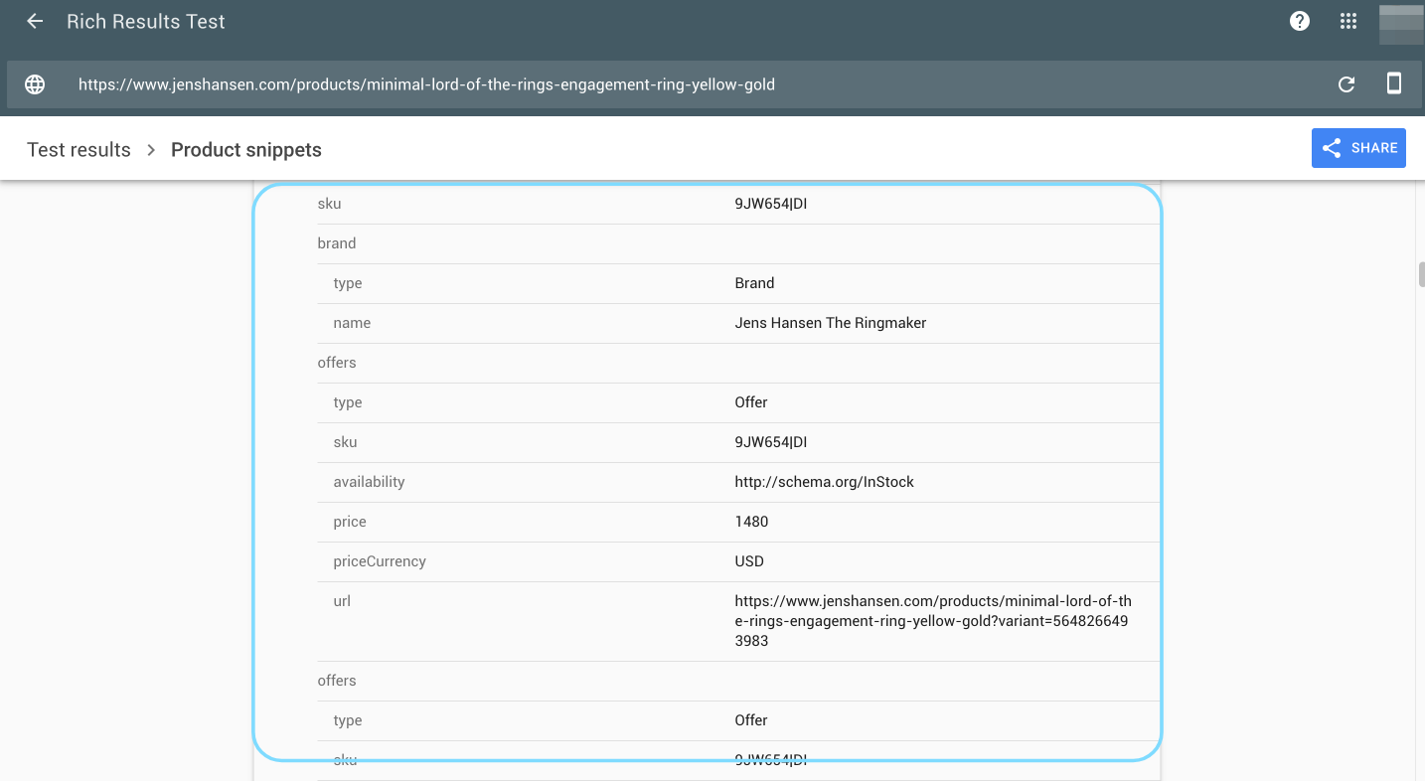Open the help menu
This screenshot has width=1425, height=781.
pyautogui.click(x=1299, y=21)
